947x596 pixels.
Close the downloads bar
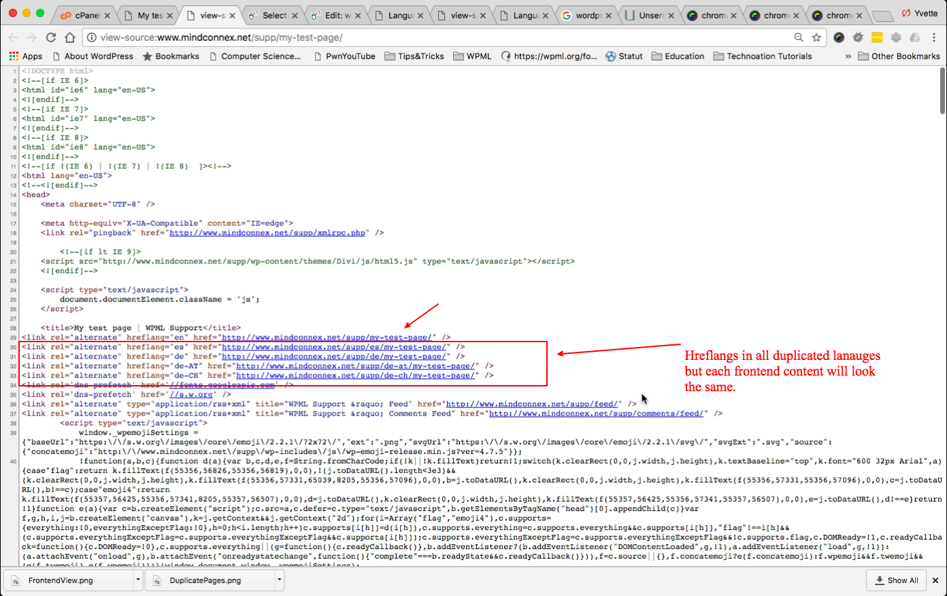pos(935,580)
